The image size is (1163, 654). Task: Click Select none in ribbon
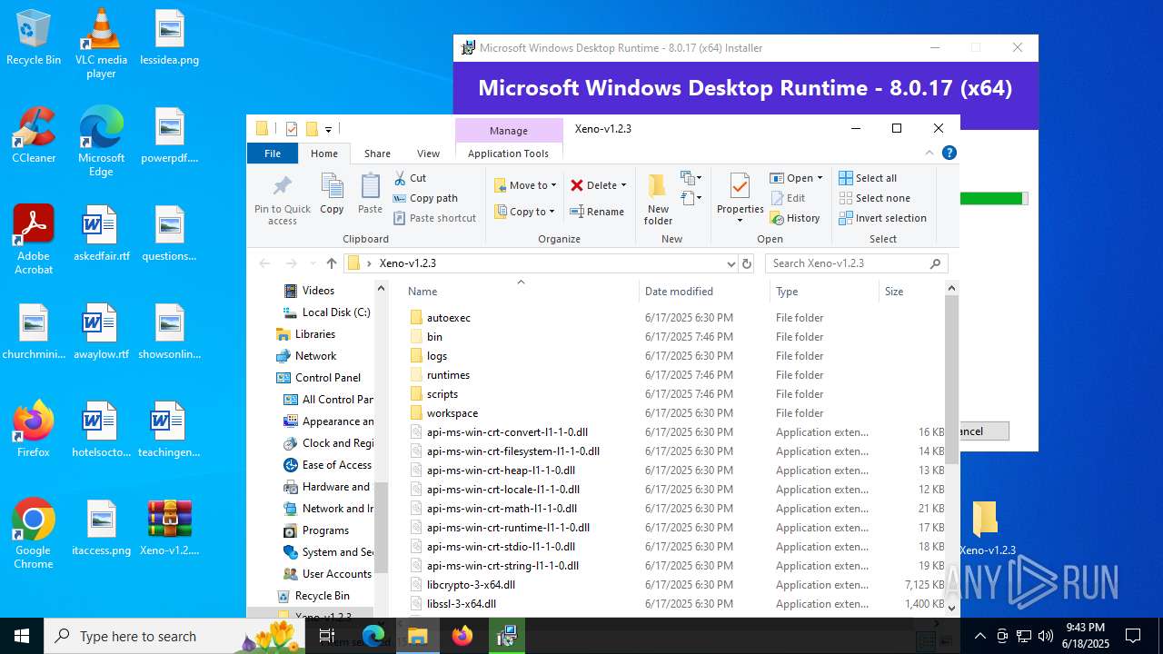[x=874, y=198]
